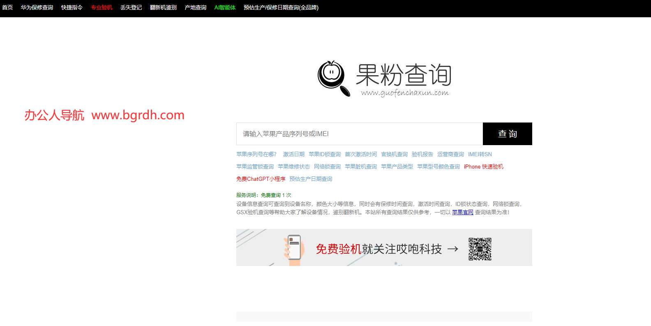Screen dimensions: 651x326
Task: Open the 激活日期 link
Action: [294, 154]
